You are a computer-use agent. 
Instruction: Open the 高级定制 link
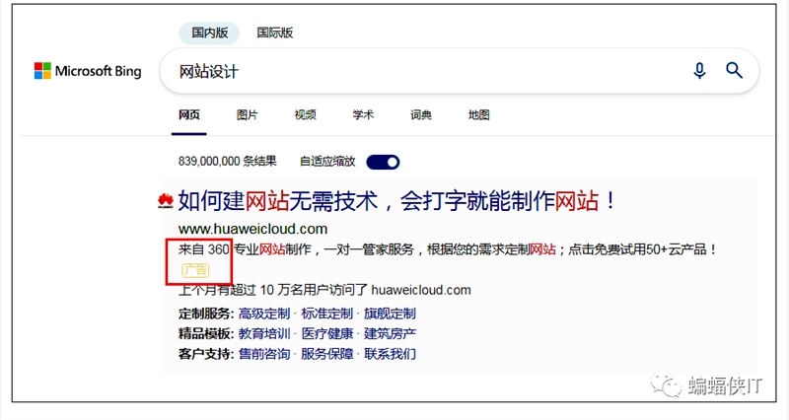264,314
